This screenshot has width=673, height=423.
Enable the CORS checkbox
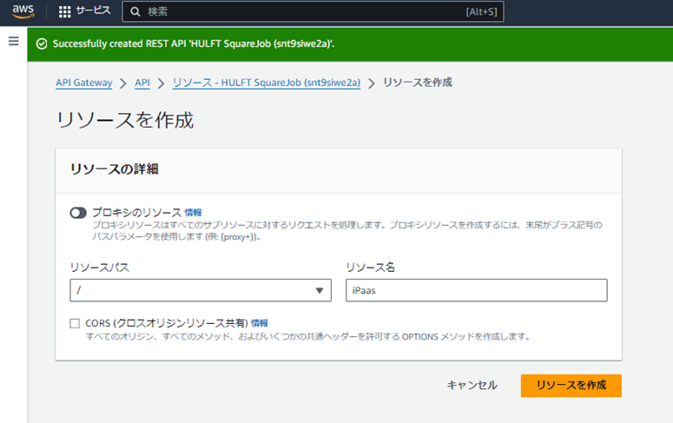pyautogui.click(x=75, y=323)
